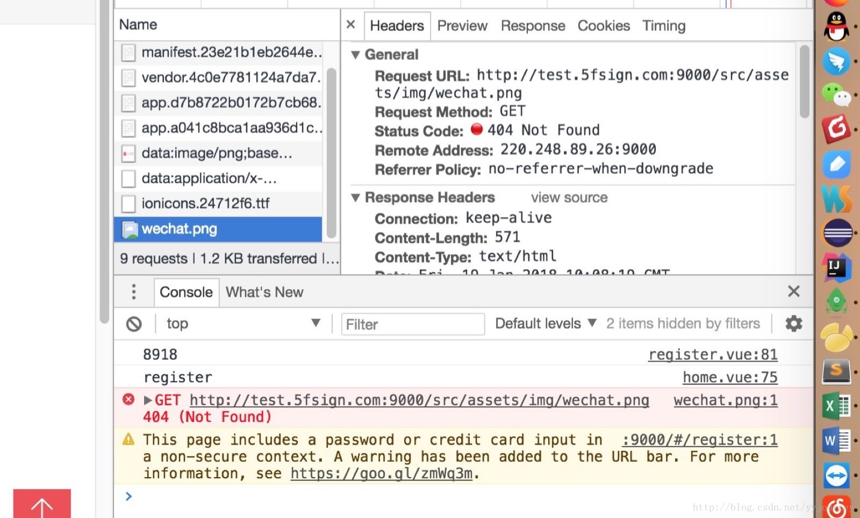Viewport: 860px width, 518px height.
Task: Click data:image/png row thumbnail icon
Action: click(128, 154)
